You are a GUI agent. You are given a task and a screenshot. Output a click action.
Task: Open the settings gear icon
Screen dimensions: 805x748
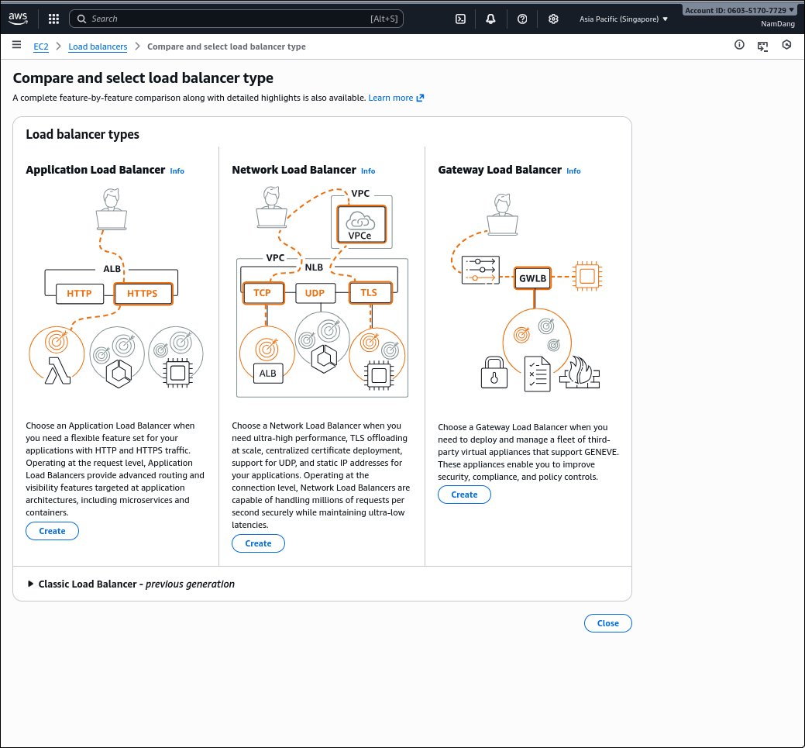(553, 19)
